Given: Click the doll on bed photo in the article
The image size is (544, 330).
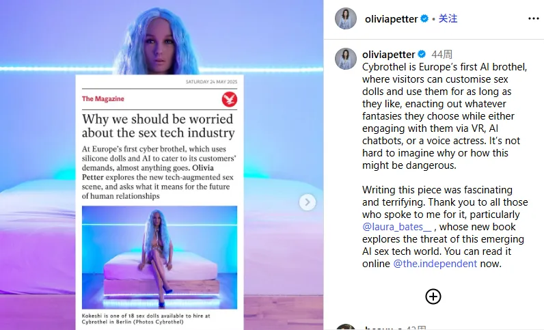Looking at the screenshot, I should (160, 257).
